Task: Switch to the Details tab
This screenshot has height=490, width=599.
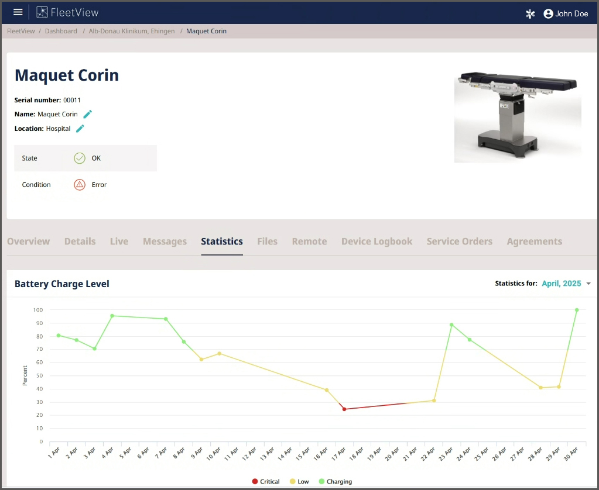Action: [80, 241]
